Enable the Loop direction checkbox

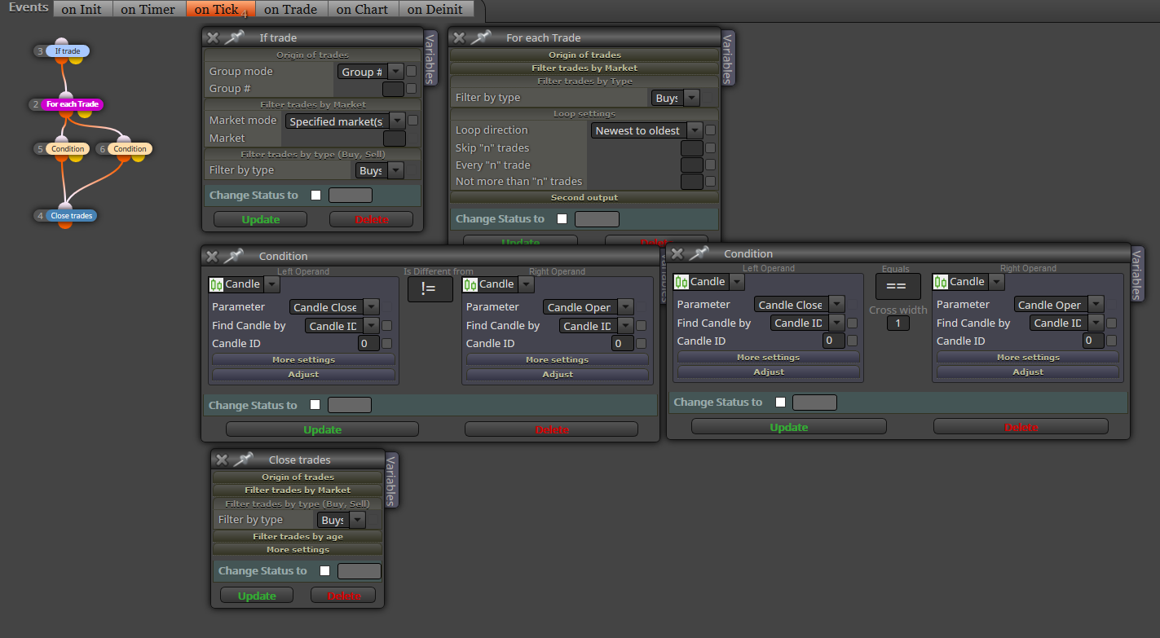tap(711, 130)
